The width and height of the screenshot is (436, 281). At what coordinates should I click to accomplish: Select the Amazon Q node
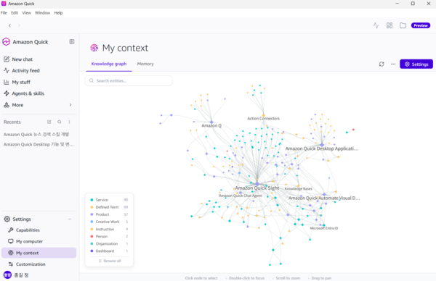pos(211,122)
